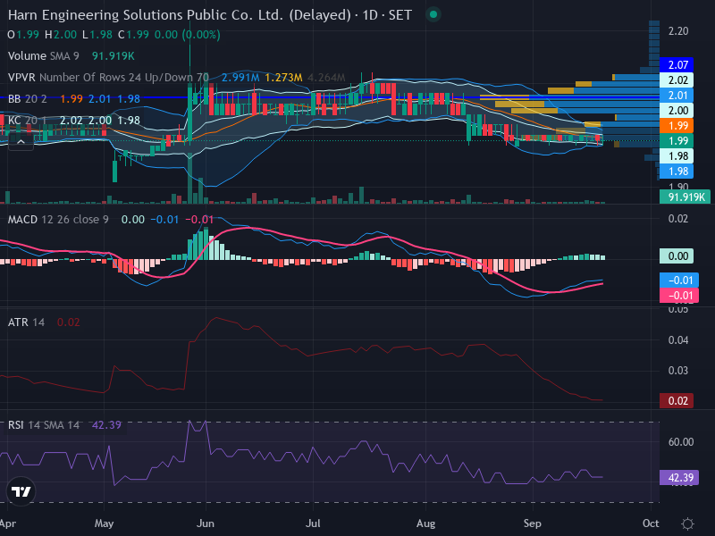This screenshot has height=536, width=715.
Task: Select the RSI 14 SMA 14 legend
Action: 43,425
